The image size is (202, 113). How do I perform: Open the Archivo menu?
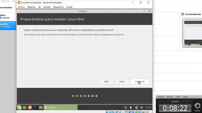tap(21, 7)
